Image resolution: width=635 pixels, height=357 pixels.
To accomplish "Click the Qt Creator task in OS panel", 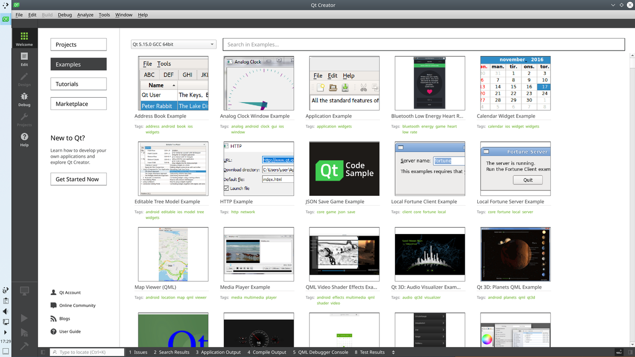I will 5,19.
